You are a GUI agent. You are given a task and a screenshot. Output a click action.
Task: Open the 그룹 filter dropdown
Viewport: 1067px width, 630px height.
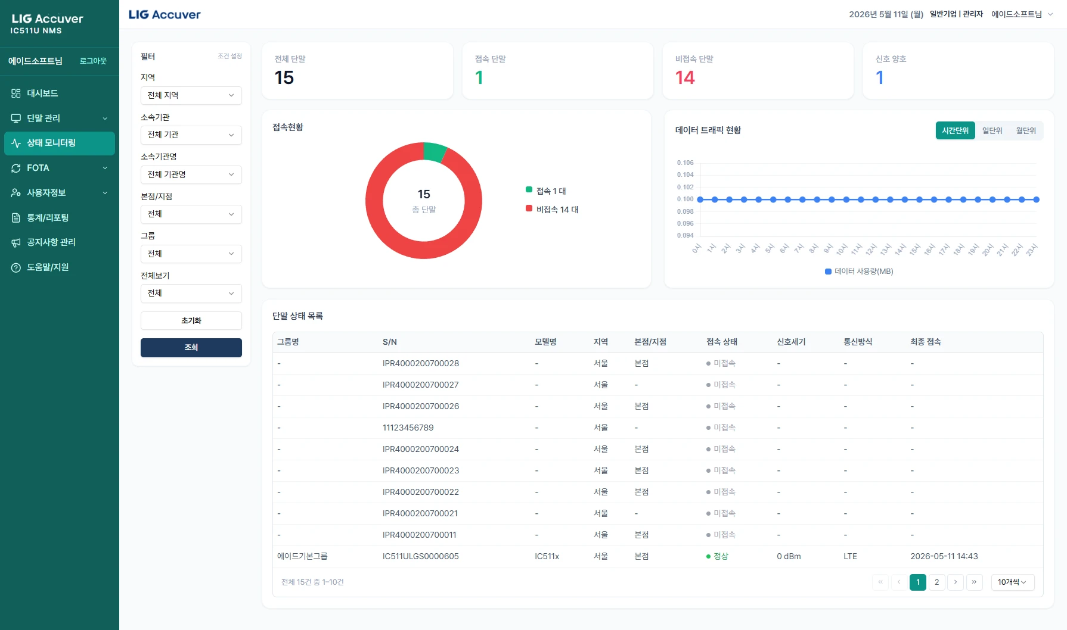(191, 254)
